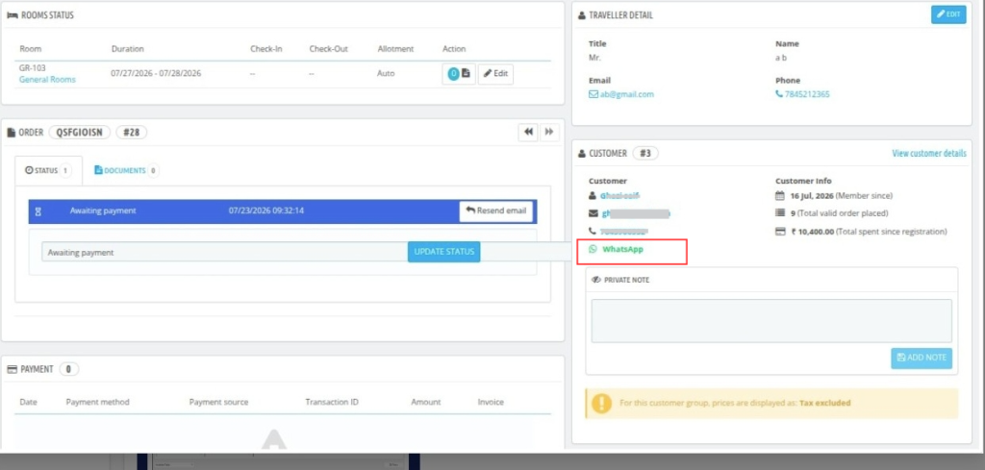Click the WhatsApp icon link
The width and height of the screenshot is (985, 470).
click(617, 249)
